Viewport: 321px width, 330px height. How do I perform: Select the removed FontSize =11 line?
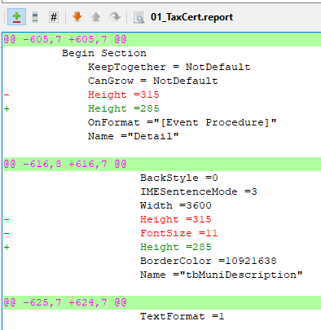click(x=162, y=233)
